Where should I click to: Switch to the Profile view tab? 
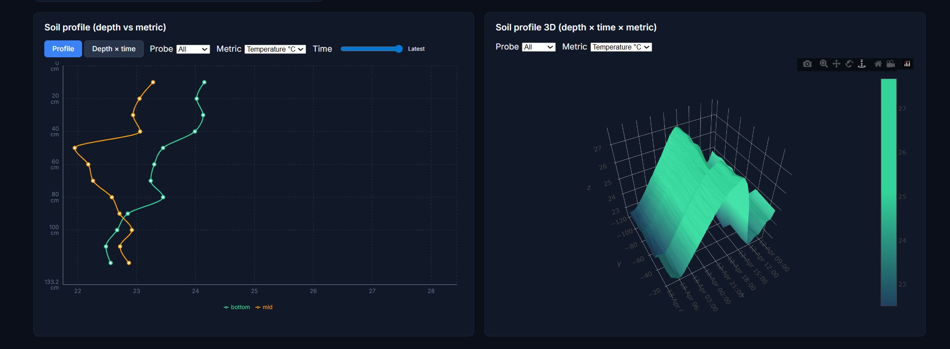[63, 49]
